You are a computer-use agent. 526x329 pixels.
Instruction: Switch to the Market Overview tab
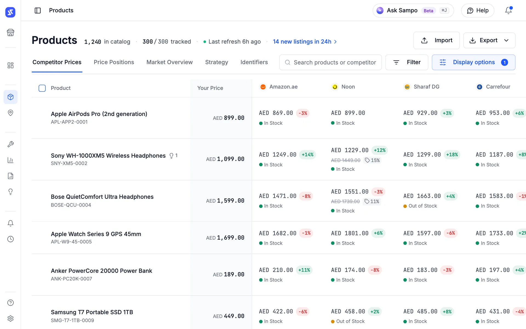tap(170, 62)
